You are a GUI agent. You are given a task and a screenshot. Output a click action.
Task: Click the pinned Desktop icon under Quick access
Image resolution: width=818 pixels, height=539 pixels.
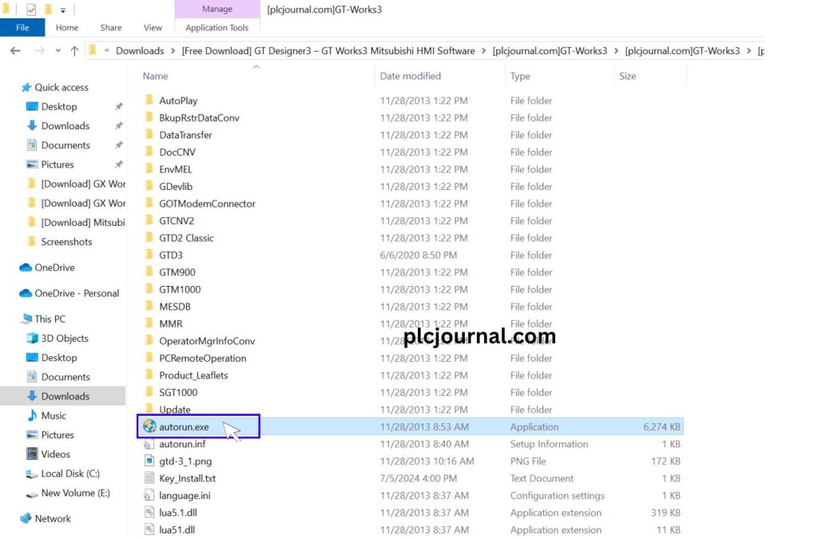pyautogui.click(x=32, y=106)
